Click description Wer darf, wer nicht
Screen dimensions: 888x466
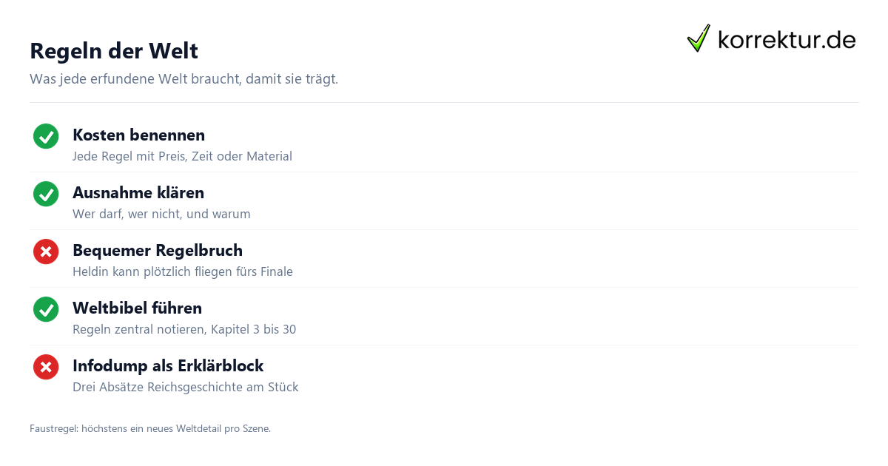[x=161, y=214]
